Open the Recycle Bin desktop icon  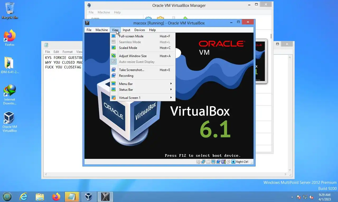click(x=10, y=11)
